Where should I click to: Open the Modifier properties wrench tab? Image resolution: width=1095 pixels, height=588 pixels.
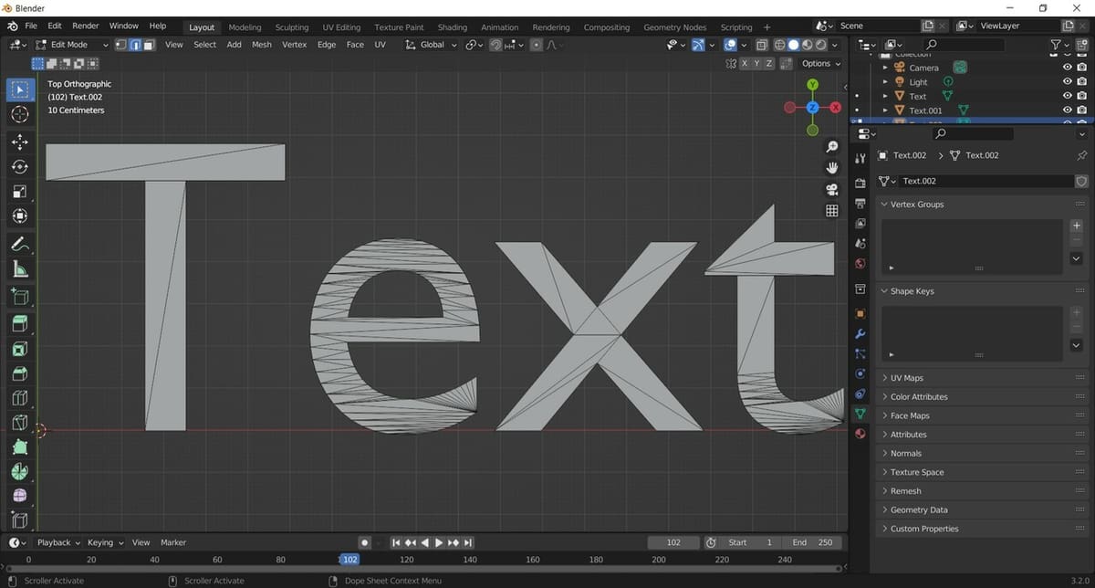tap(860, 333)
